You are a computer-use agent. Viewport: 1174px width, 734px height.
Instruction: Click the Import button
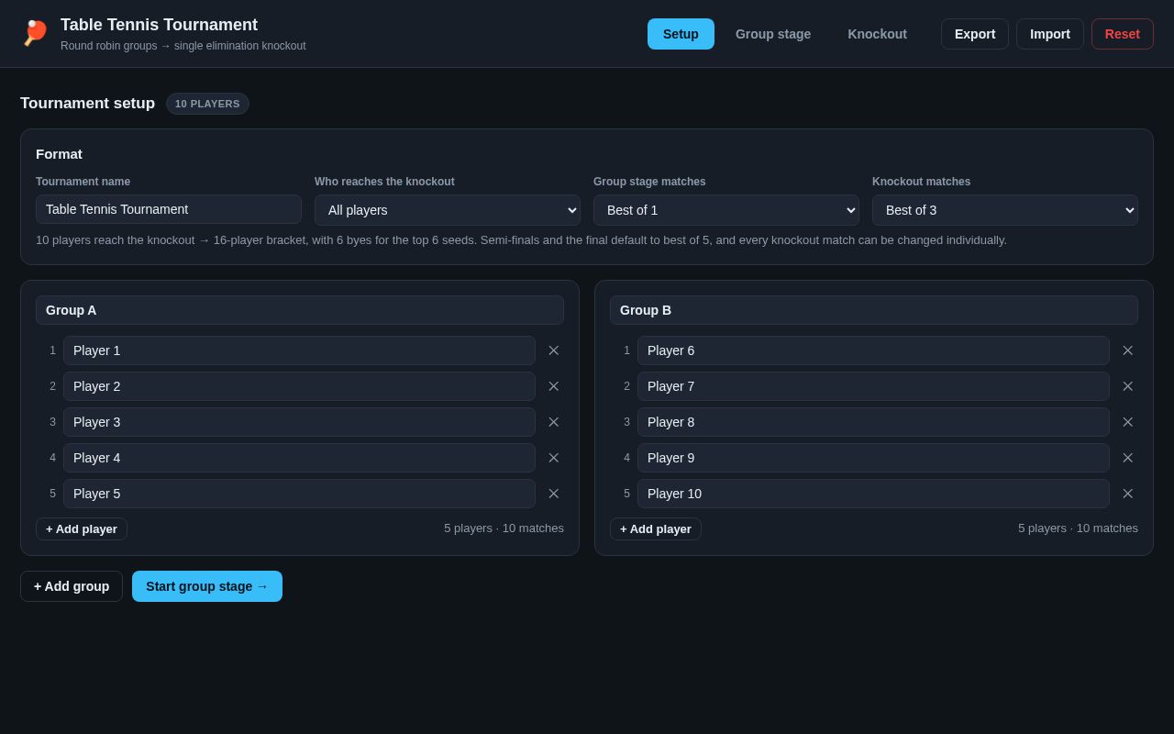click(x=1050, y=34)
